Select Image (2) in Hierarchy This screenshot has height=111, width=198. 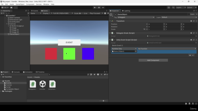(x=15, y=32)
